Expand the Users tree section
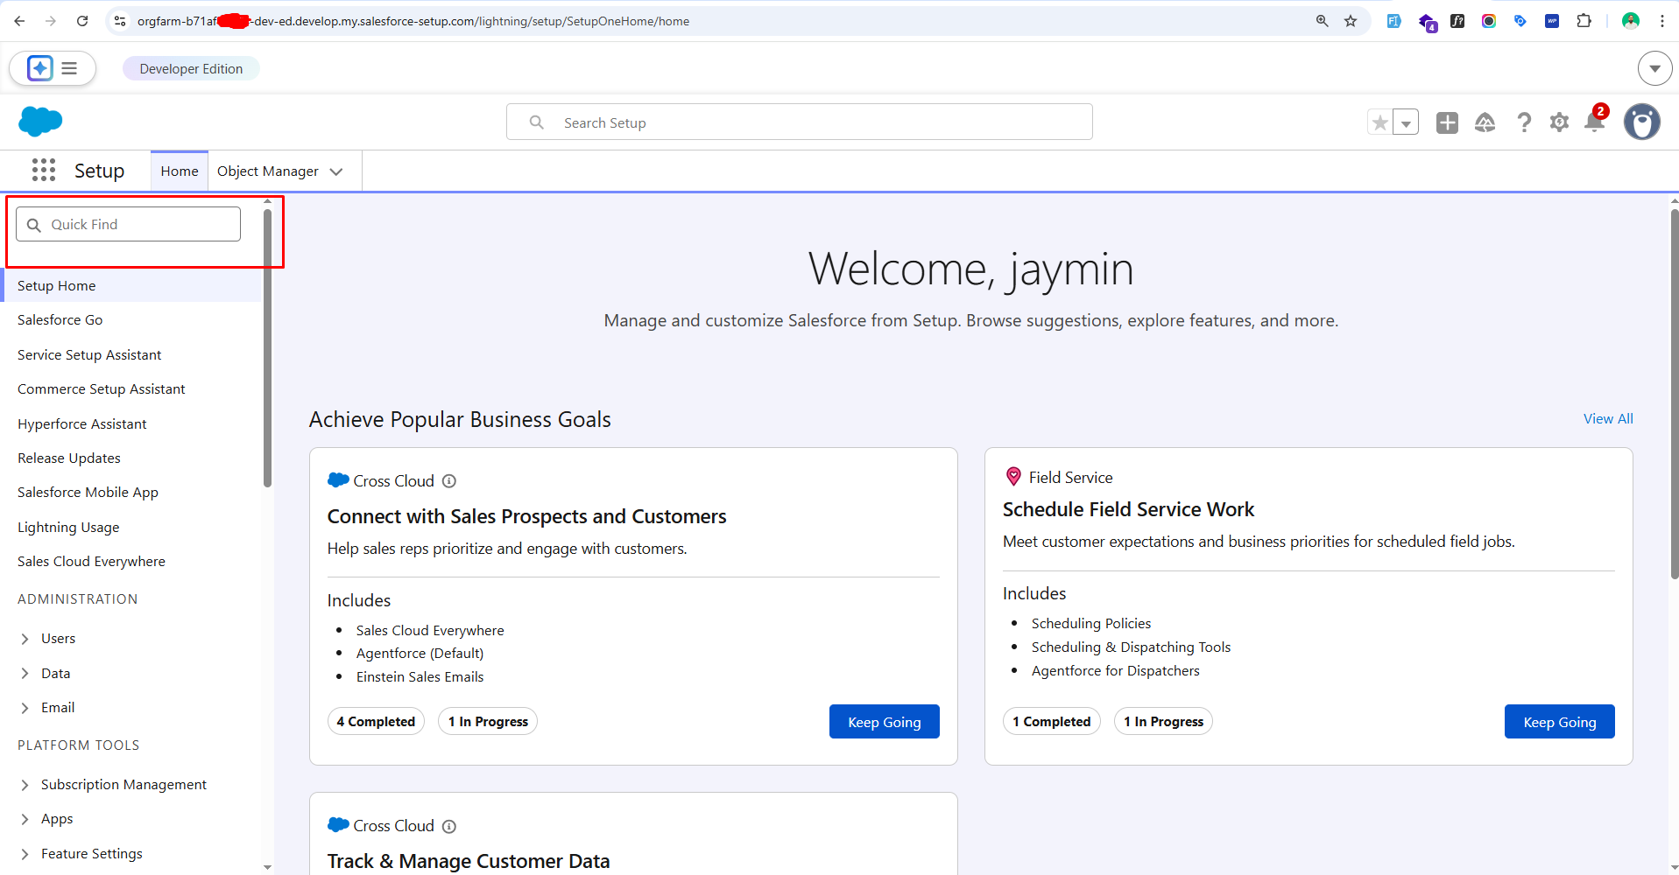This screenshot has height=875, width=1679. pyautogui.click(x=25, y=639)
